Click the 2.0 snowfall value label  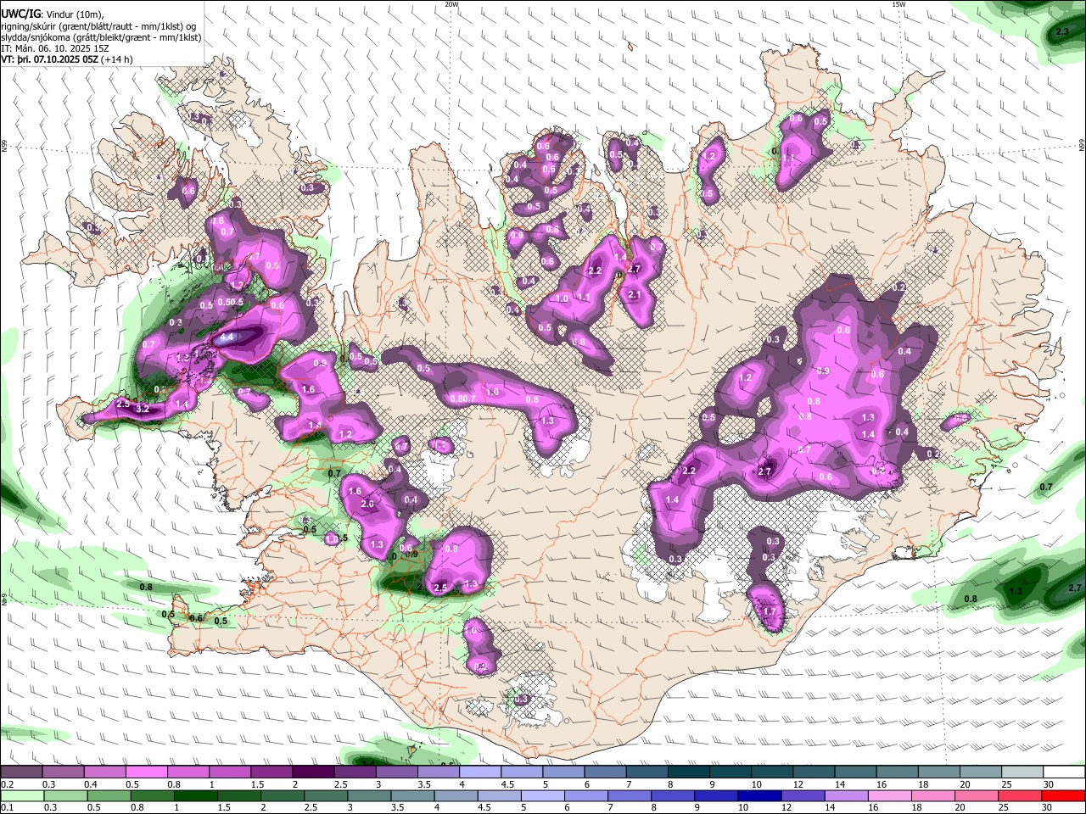367,504
